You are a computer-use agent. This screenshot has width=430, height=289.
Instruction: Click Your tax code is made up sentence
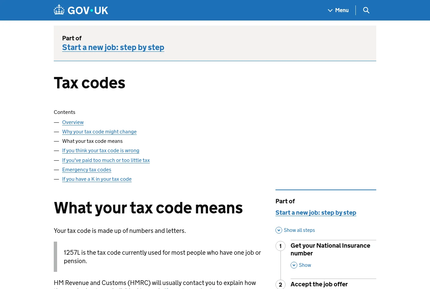point(120,231)
